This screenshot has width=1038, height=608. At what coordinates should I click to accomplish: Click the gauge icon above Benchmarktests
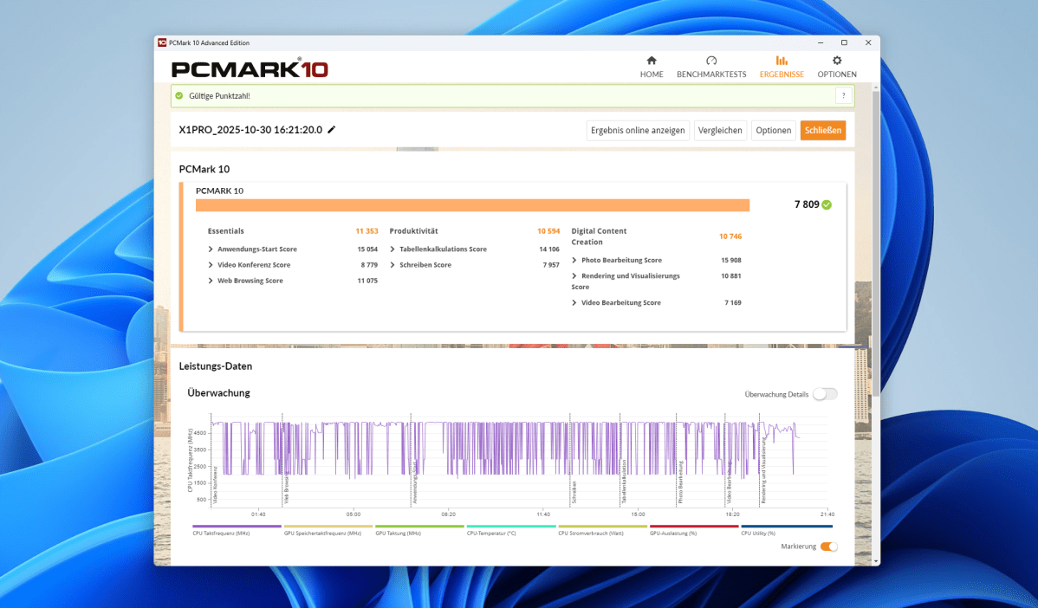pyautogui.click(x=711, y=62)
